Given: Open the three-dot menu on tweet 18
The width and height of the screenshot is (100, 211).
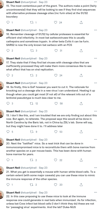Looking at the screenshot, I should [96, 83].
